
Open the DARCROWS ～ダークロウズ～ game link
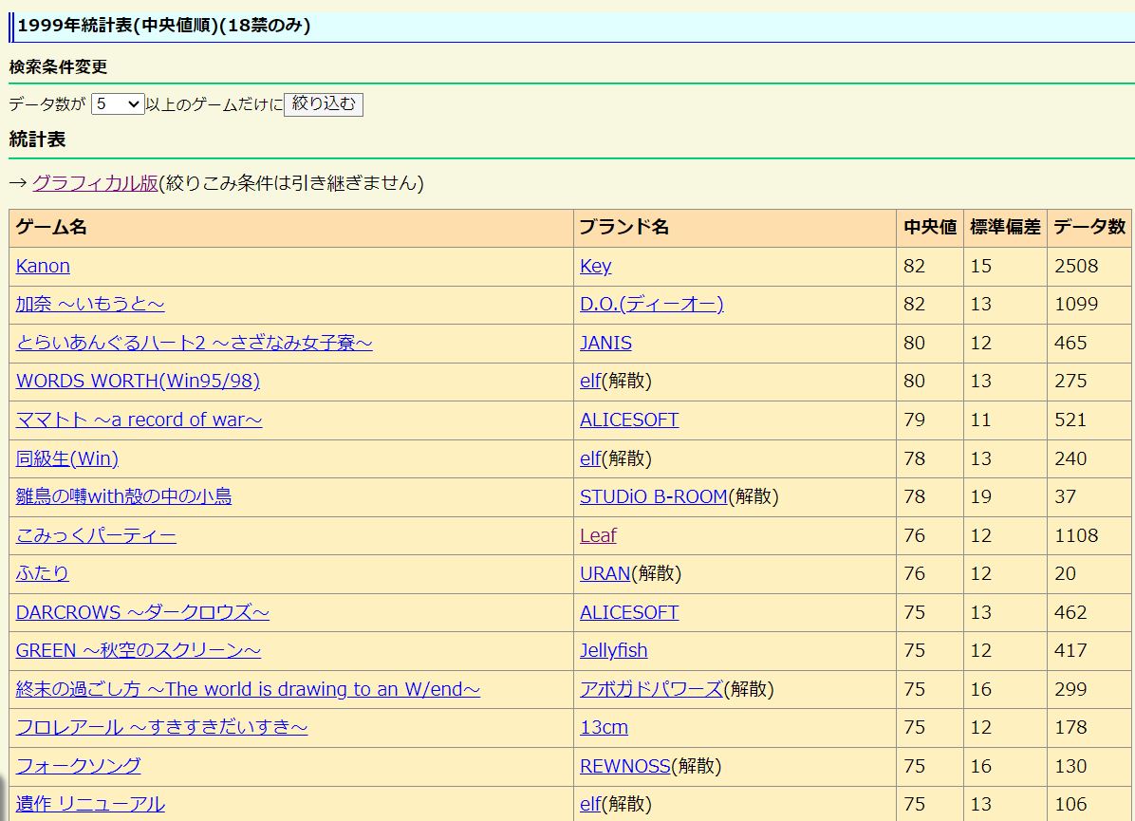pyautogui.click(x=142, y=612)
